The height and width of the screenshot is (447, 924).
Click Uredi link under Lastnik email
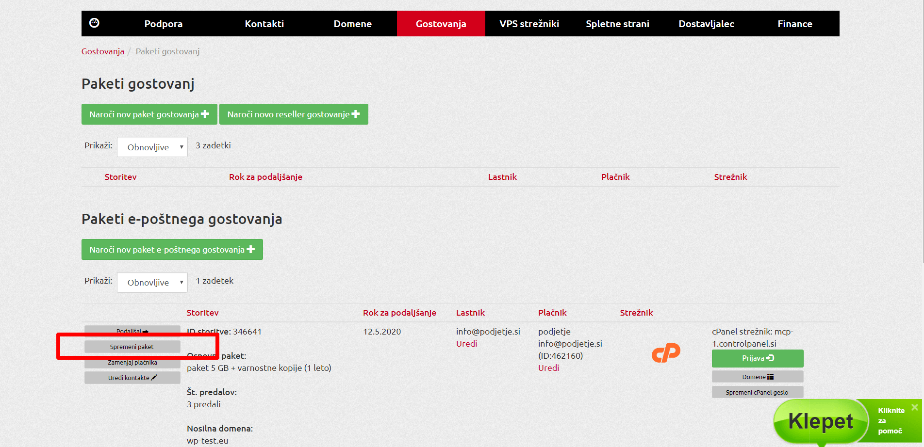(466, 344)
